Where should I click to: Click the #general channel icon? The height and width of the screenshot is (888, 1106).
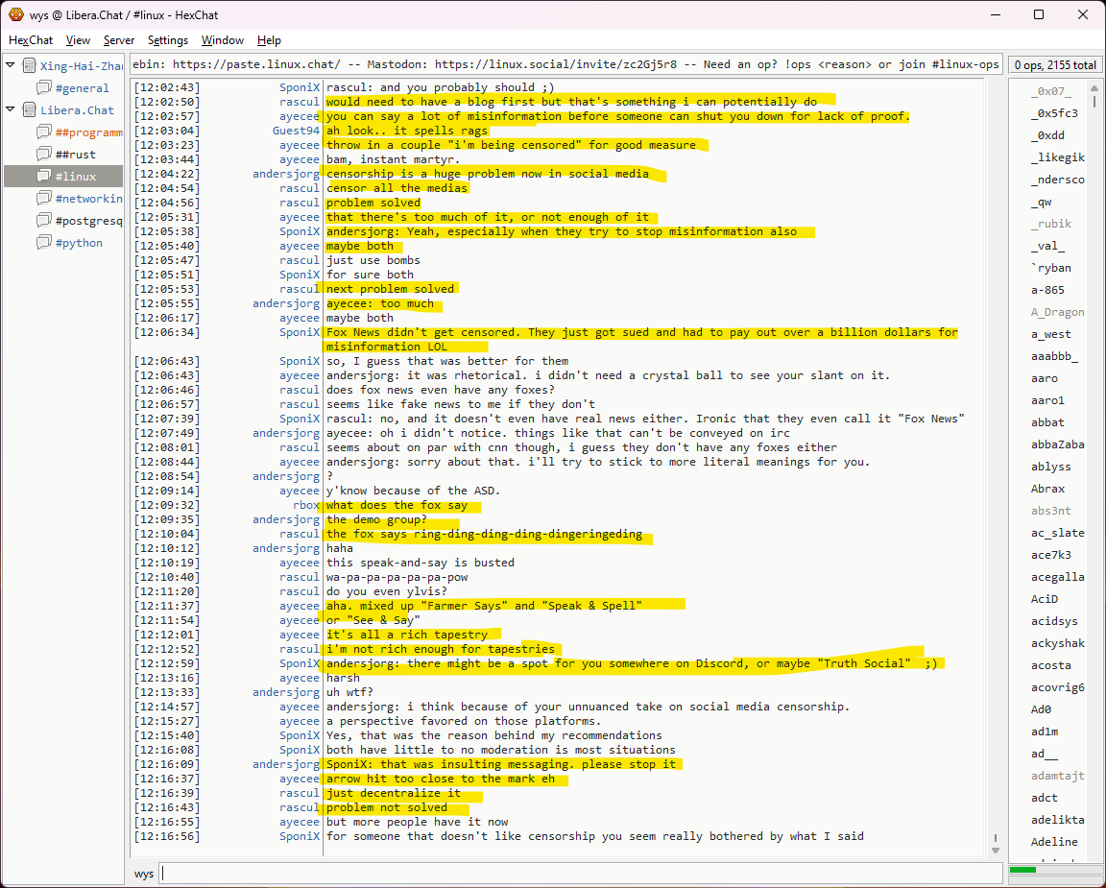click(44, 88)
